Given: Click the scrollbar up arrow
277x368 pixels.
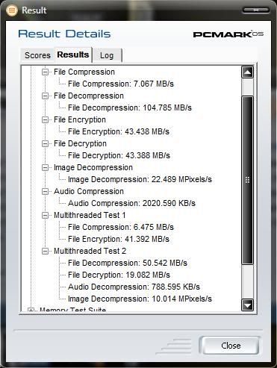Looking at the screenshot, I should [247, 72].
